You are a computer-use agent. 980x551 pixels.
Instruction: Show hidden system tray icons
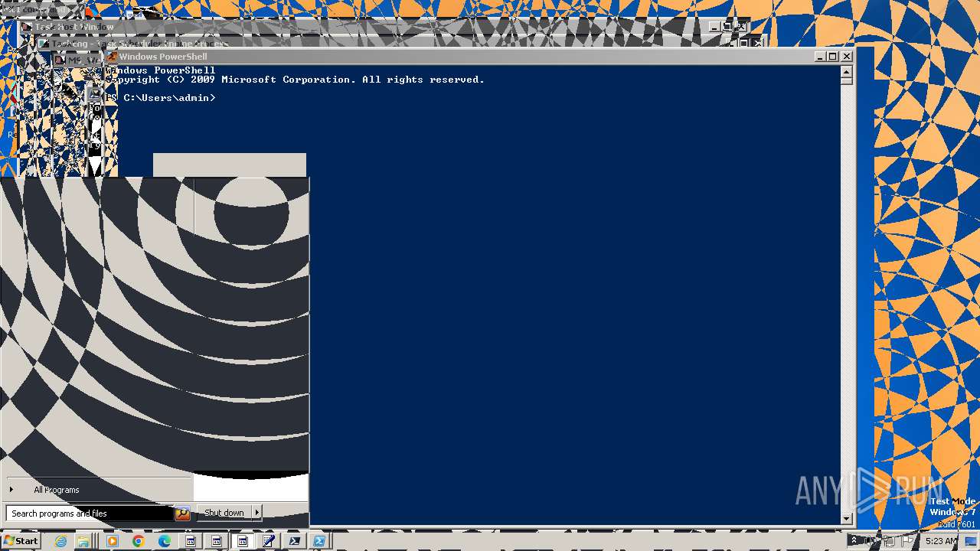coord(854,541)
